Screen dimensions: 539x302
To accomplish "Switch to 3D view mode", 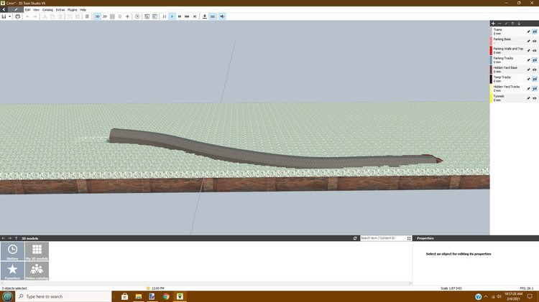I will (97, 16).
